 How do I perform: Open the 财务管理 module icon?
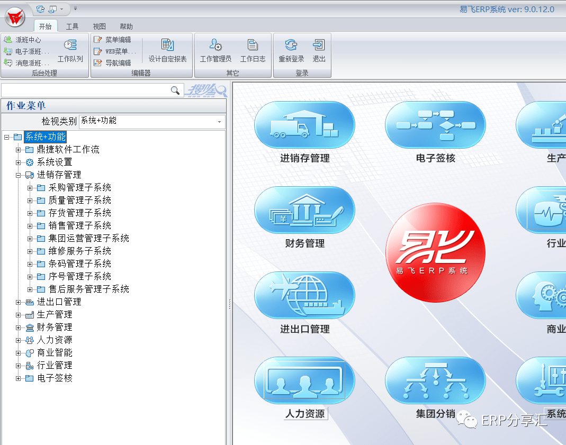pos(304,210)
